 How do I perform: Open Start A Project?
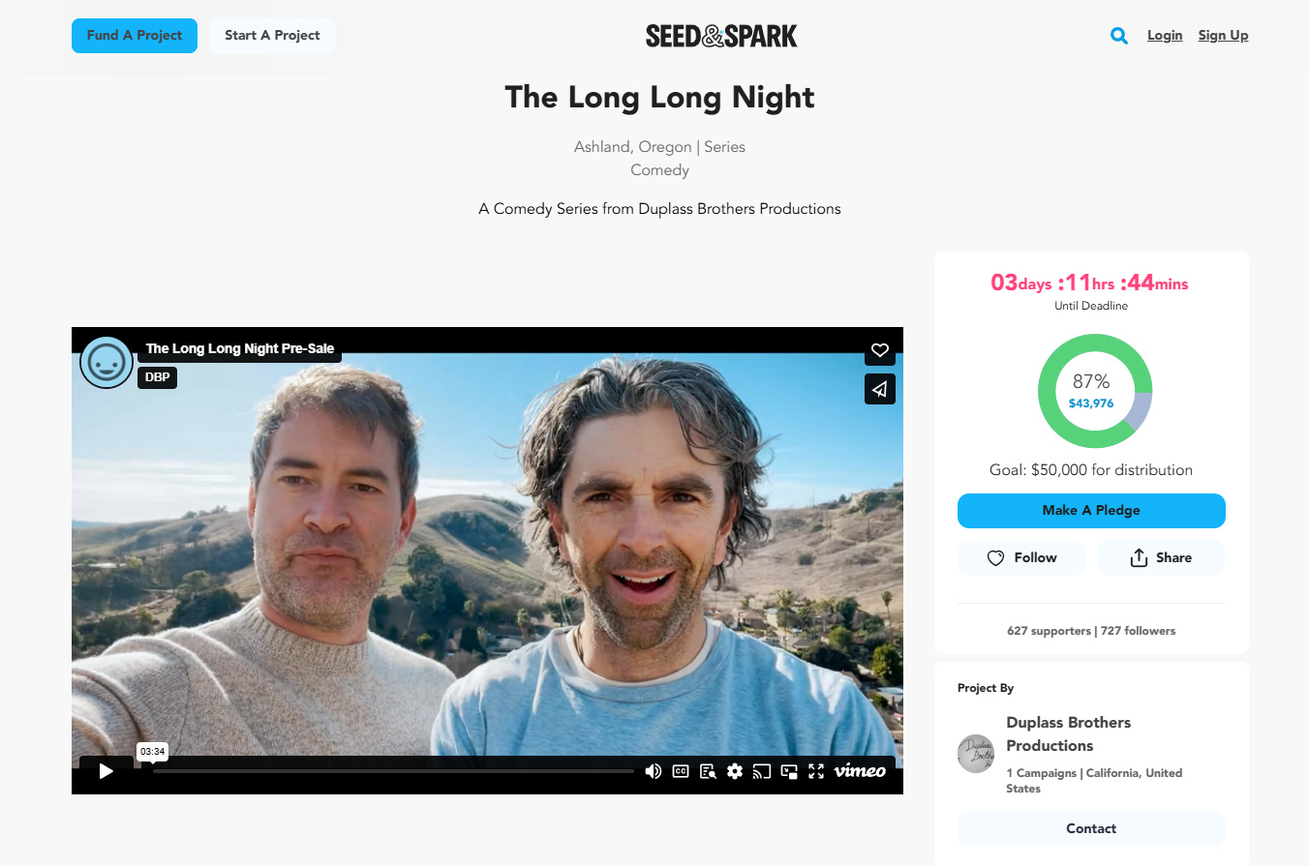click(272, 36)
